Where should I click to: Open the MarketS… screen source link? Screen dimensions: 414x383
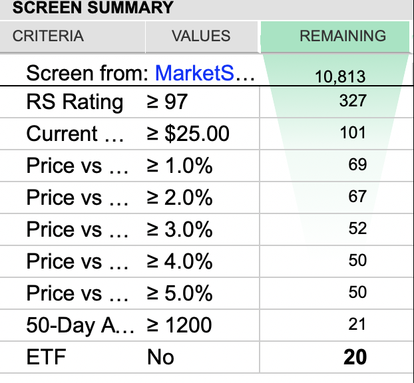[205, 73]
